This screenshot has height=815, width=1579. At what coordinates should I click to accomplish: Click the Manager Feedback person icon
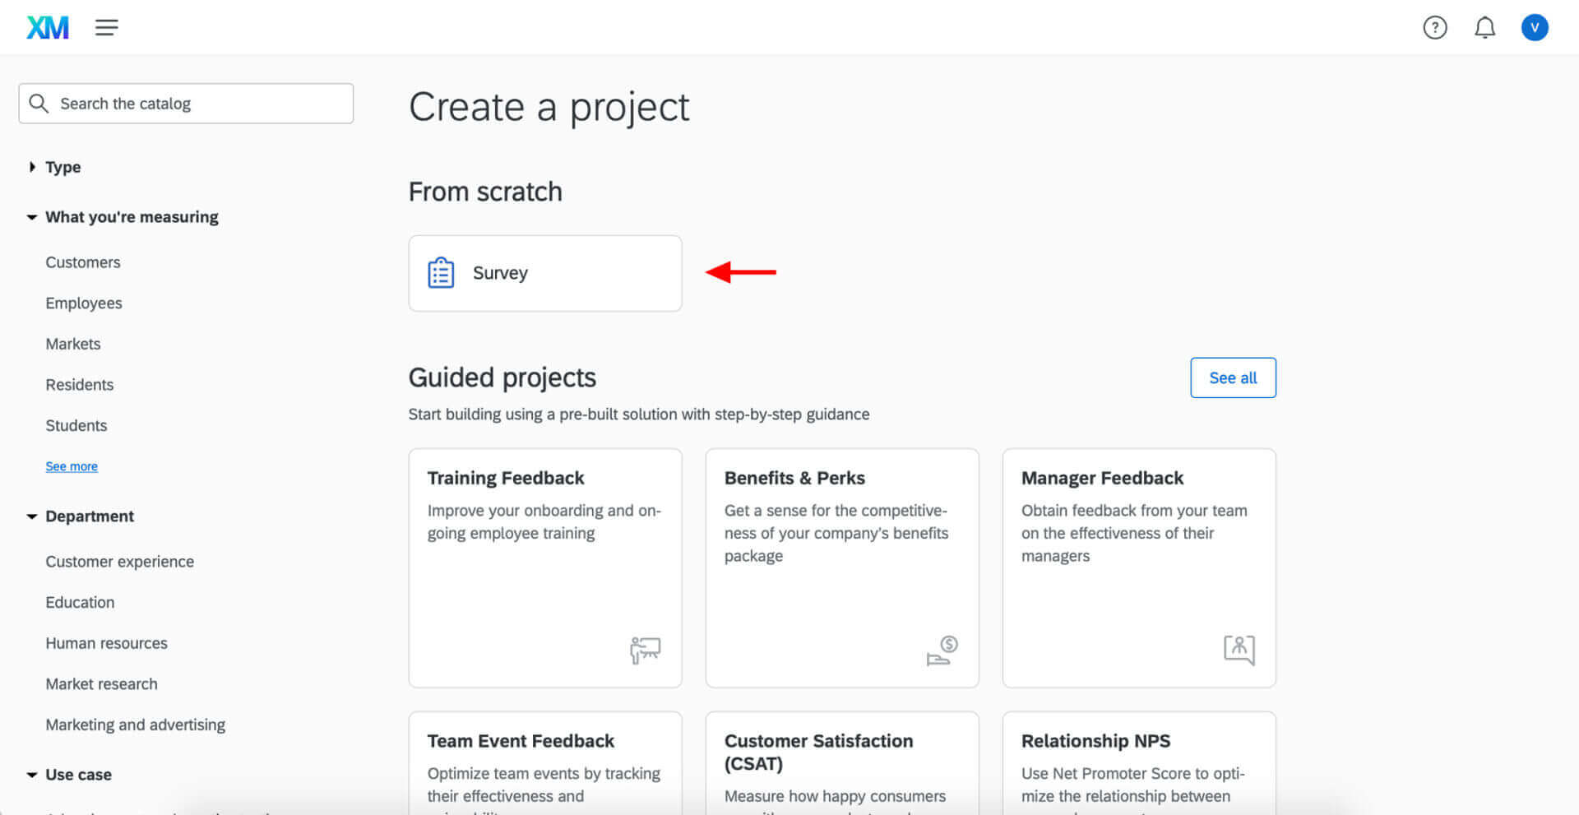click(1239, 650)
